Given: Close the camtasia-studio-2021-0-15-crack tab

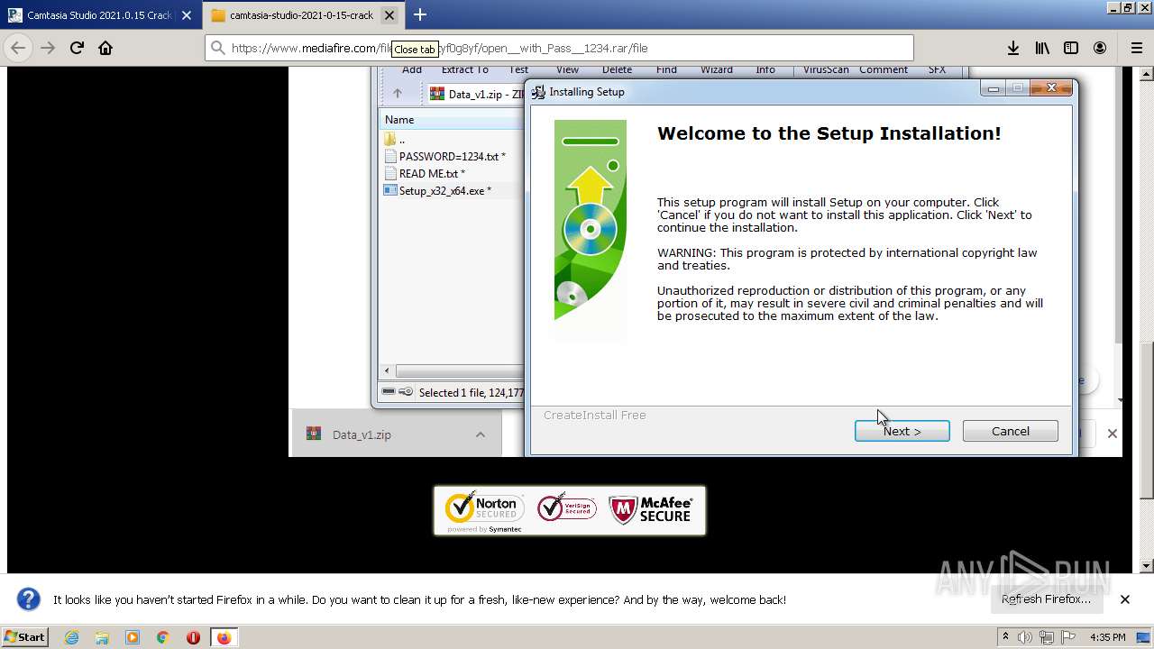Looking at the screenshot, I should (389, 15).
